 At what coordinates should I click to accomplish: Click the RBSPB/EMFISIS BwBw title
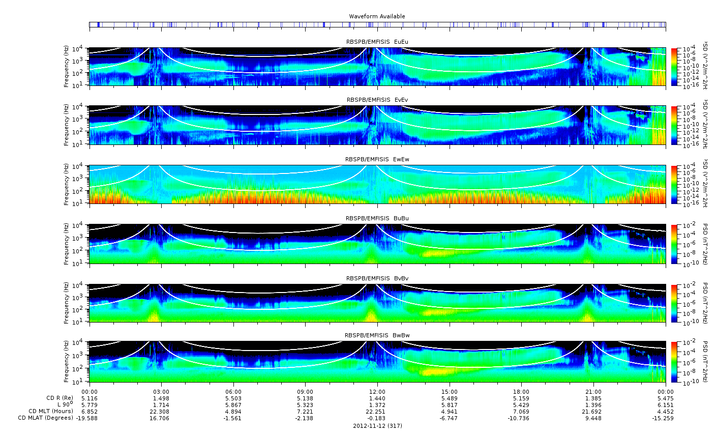tap(377, 335)
